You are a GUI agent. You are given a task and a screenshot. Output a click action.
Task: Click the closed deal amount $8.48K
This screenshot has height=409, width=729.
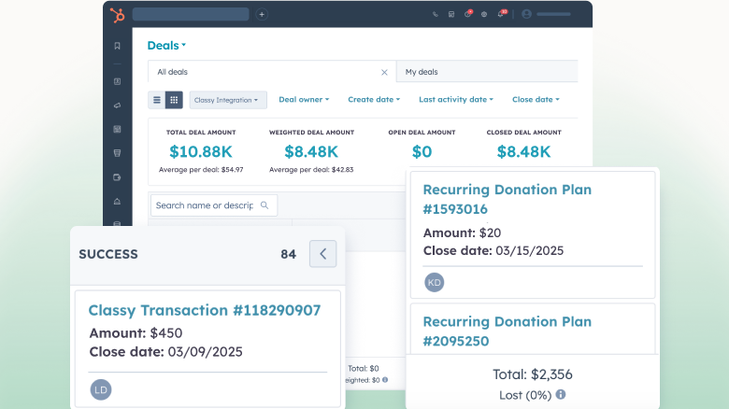524,151
